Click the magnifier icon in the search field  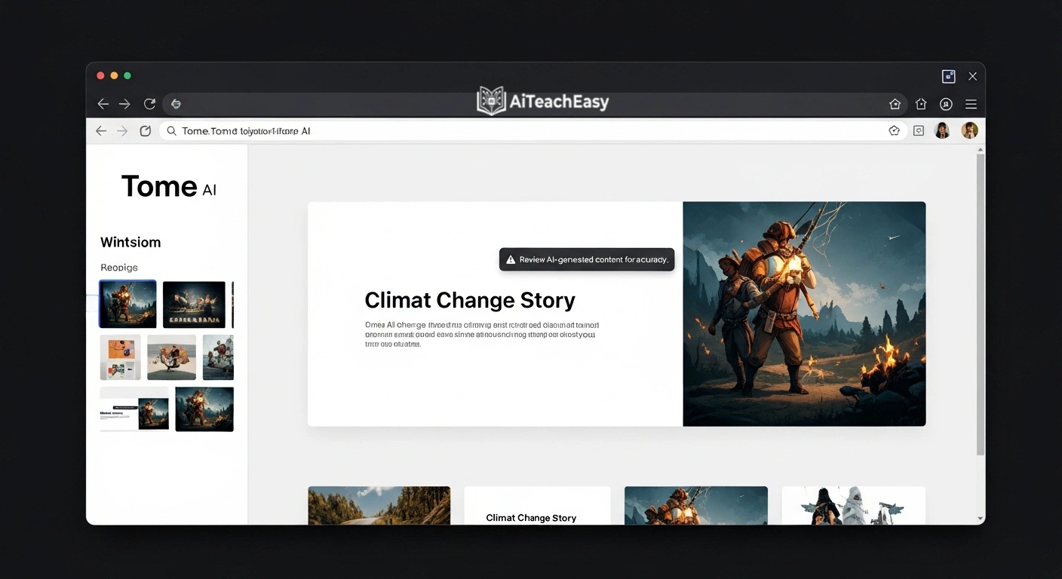click(x=172, y=131)
